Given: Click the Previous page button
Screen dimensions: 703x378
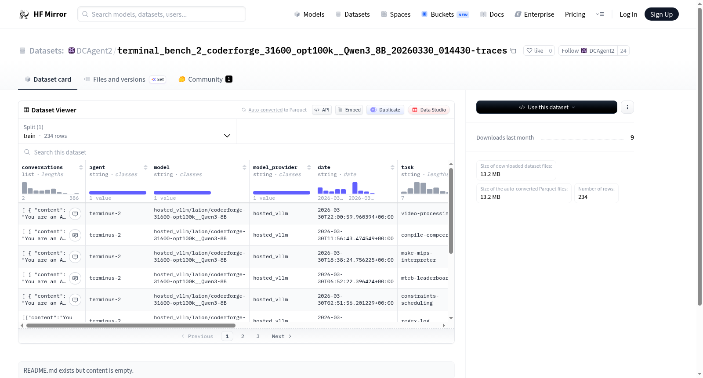Looking at the screenshot, I should [x=197, y=336].
